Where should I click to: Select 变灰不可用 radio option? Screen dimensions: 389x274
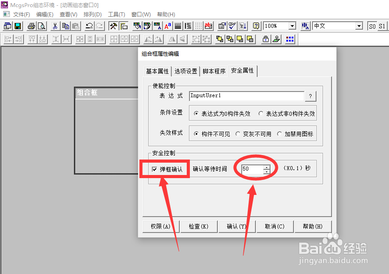254,134
